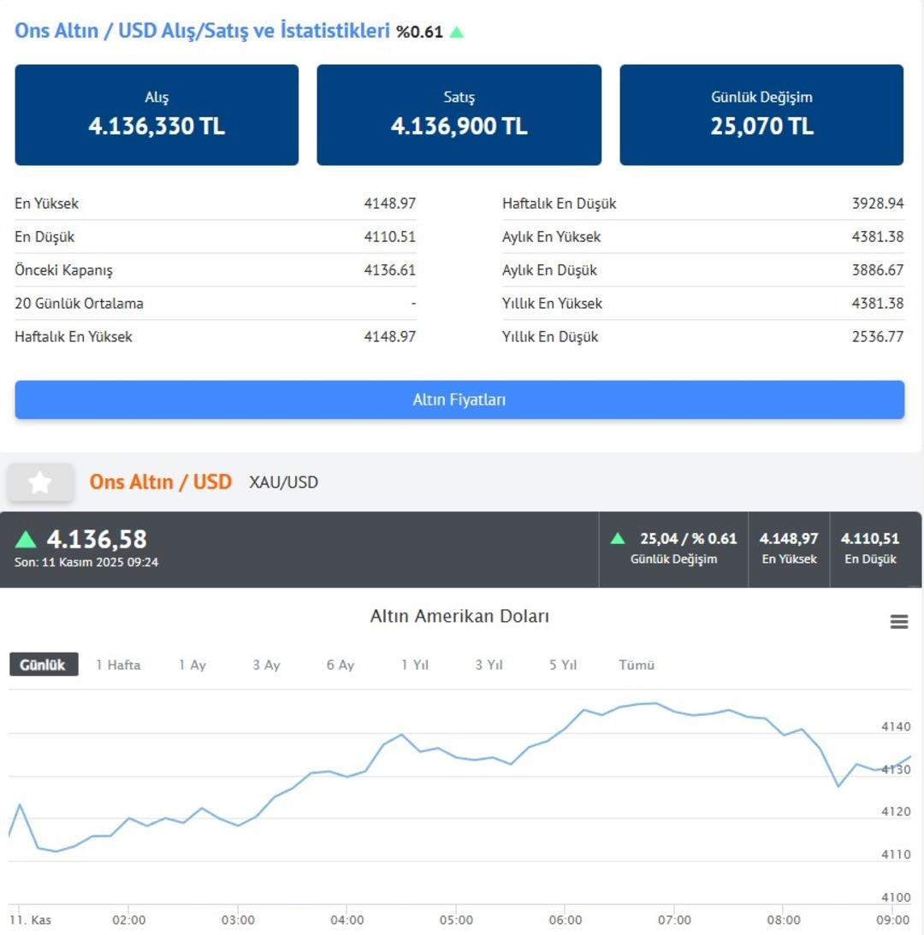Image resolution: width=924 pixels, height=935 pixels.
Task: Choose the 3 Ay time range
Action: (266, 665)
